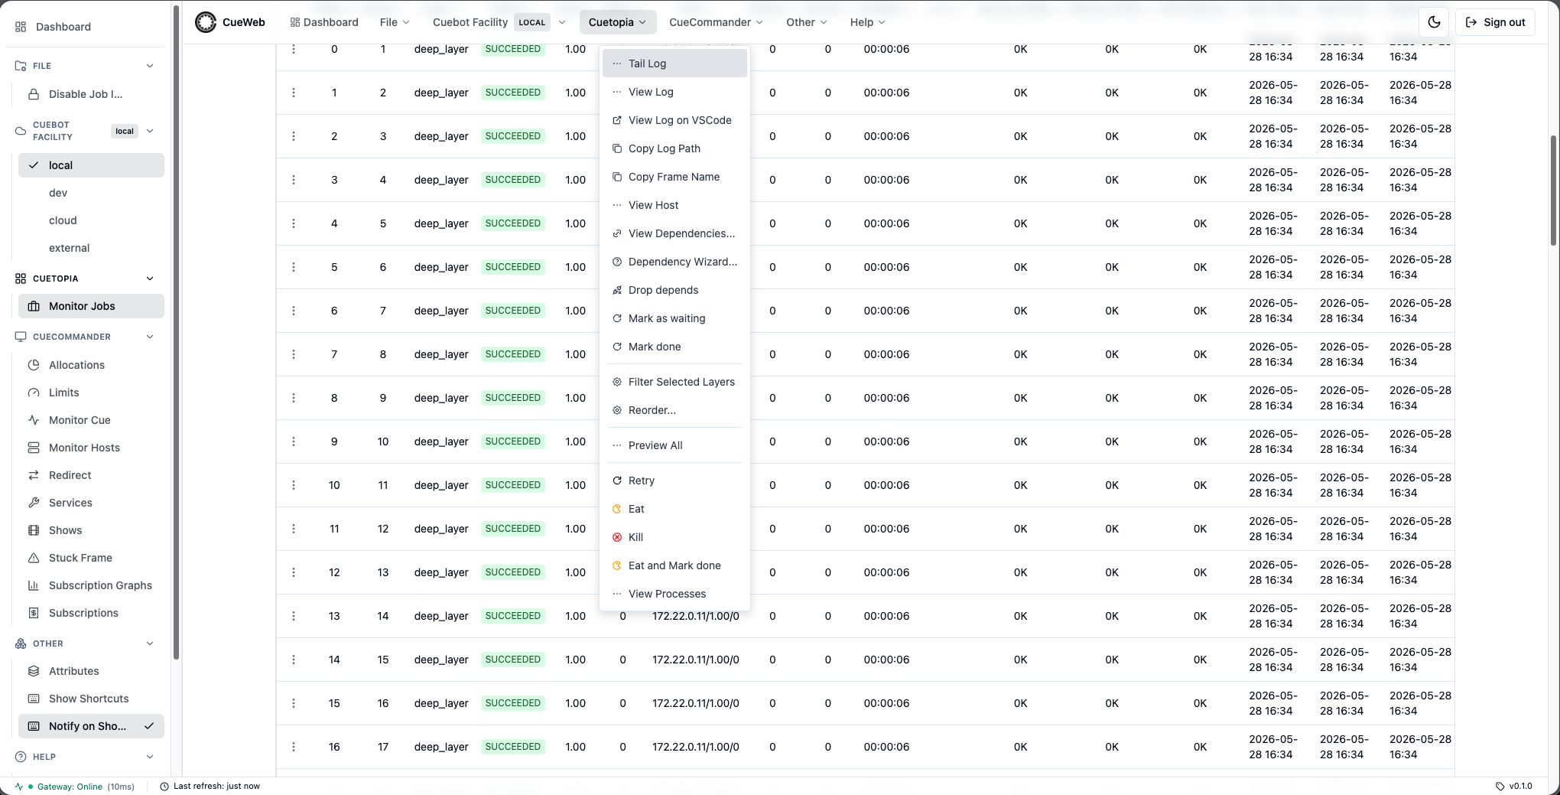Click the Retry icon in the context menu

pos(617,481)
